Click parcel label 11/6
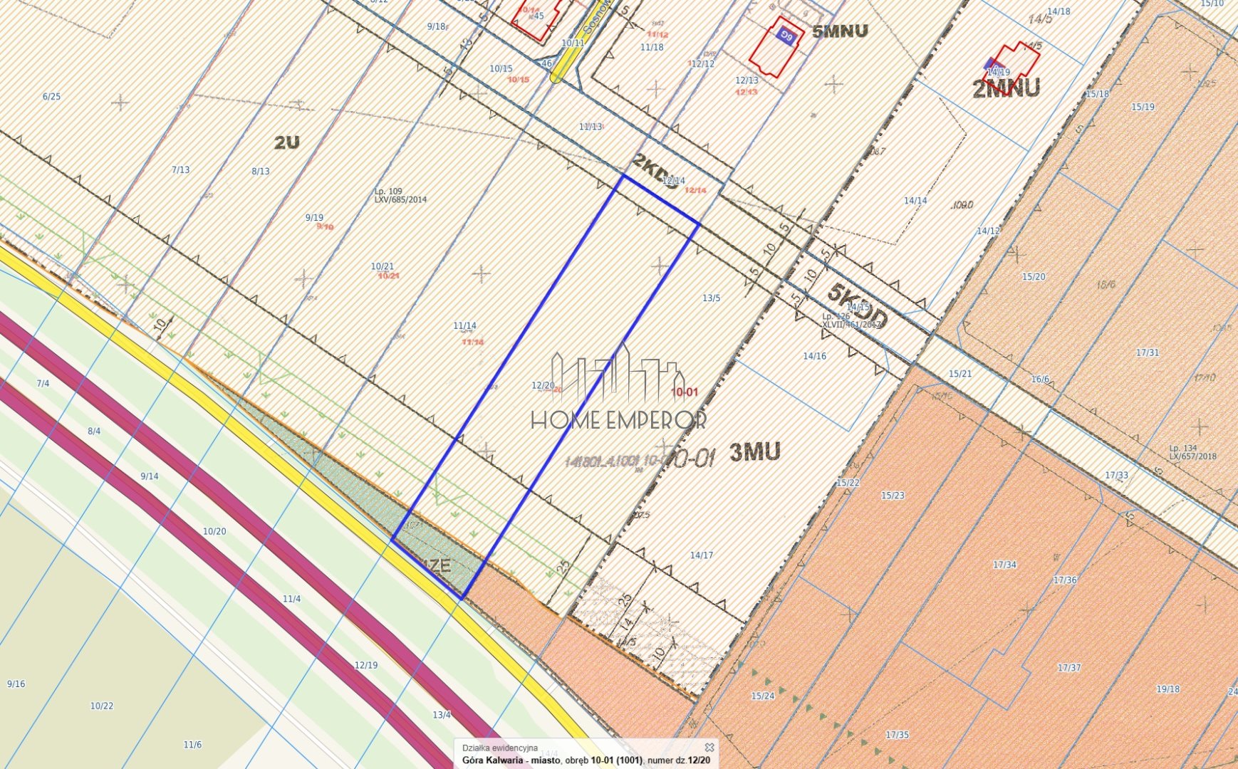Viewport: 1238px width, 769px height. pyautogui.click(x=192, y=745)
